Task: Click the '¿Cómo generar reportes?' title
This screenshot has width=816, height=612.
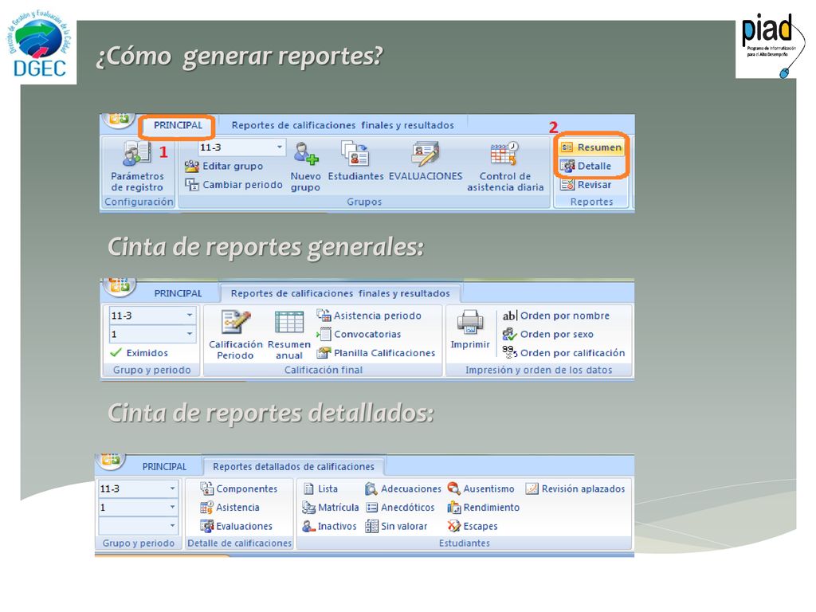Action: 239,57
